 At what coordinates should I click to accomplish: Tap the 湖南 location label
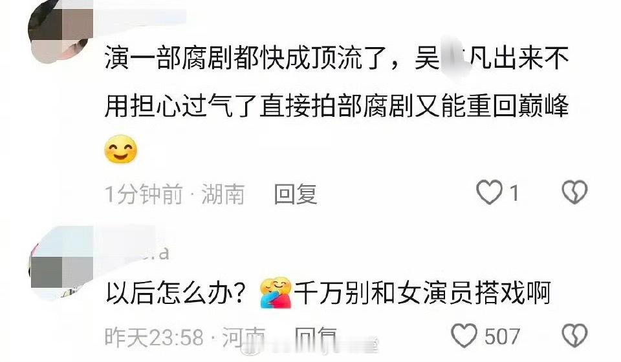[223, 194]
